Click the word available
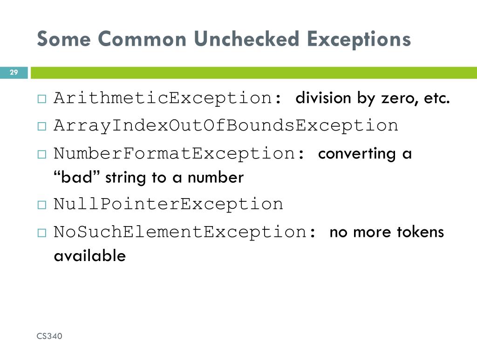The image size is (477, 358). click(90, 255)
